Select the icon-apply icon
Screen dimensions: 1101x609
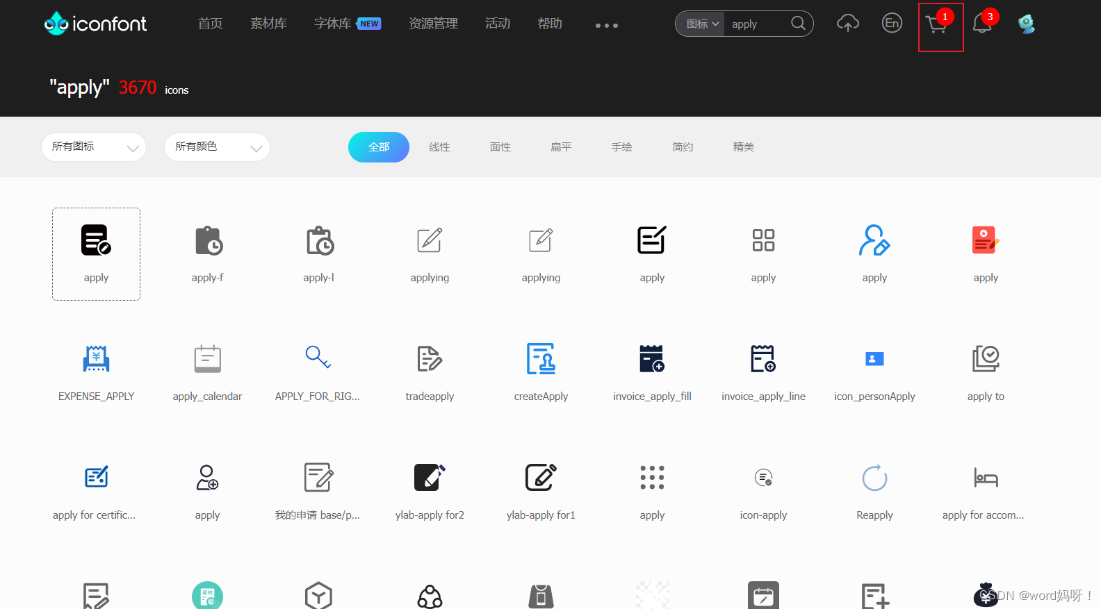pos(763,478)
